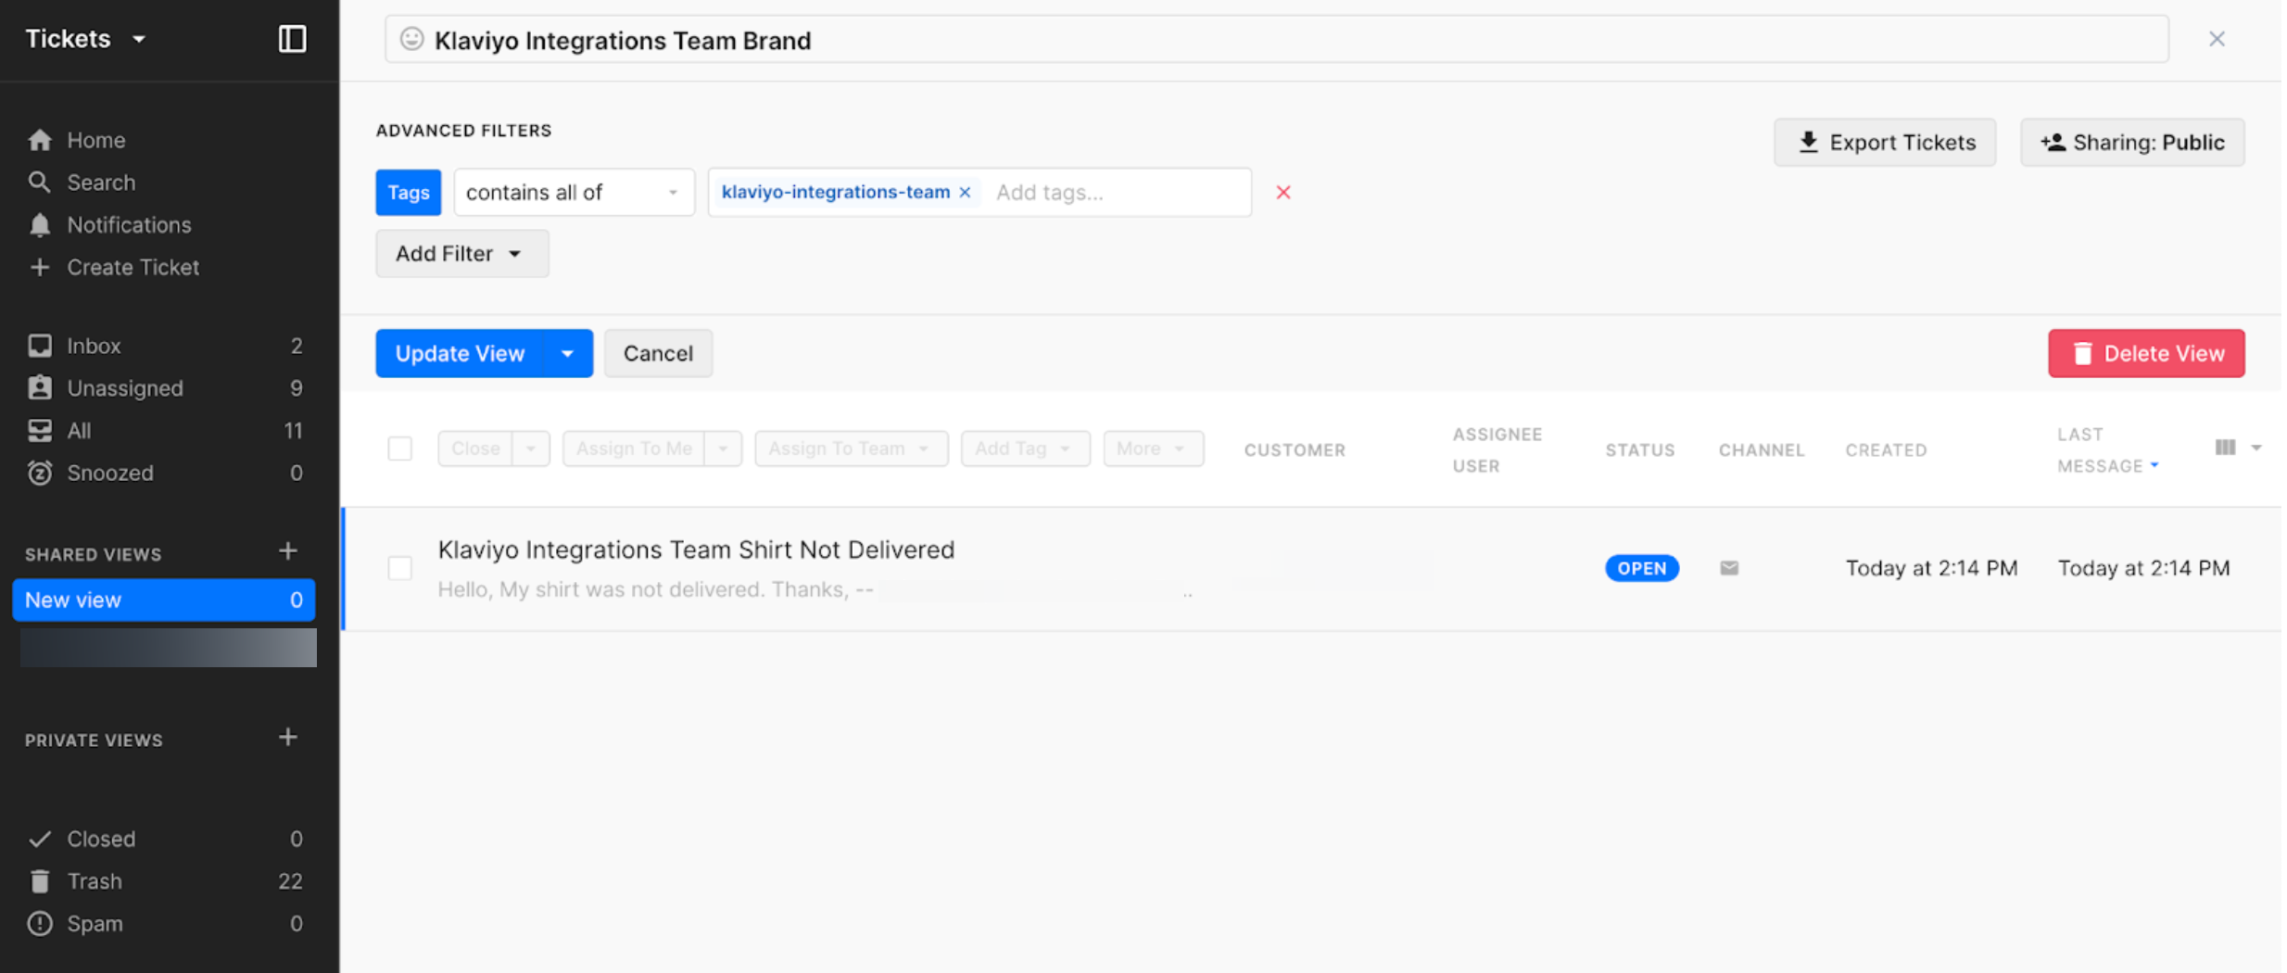Open the 'contains all of' operator dropdown
The image size is (2287, 973).
pos(573,192)
